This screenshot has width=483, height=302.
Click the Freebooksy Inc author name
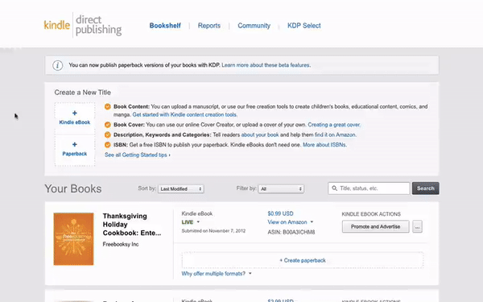coord(121,244)
